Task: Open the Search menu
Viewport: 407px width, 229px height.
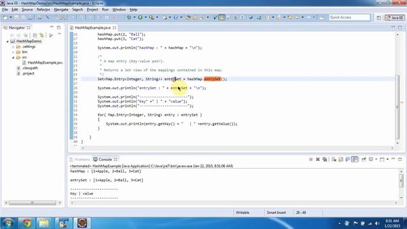Action: 78,10
